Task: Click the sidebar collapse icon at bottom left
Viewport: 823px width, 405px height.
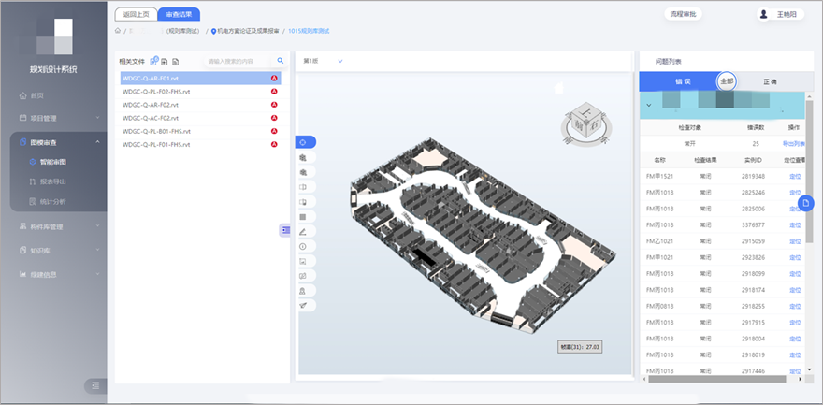Action: click(95, 385)
